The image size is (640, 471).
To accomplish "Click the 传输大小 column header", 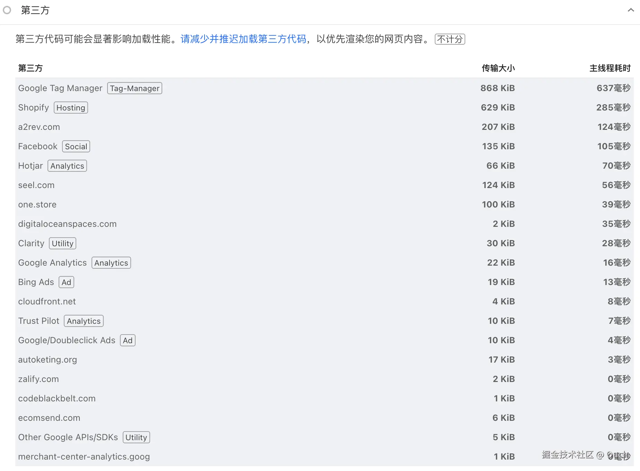I will 498,68.
